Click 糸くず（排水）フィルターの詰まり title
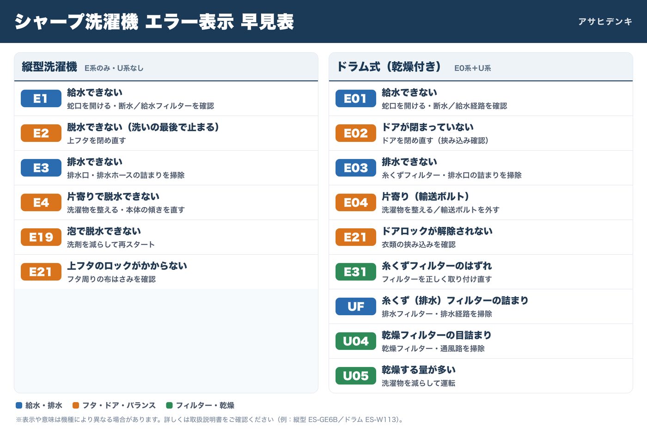 click(x=455, y=300)
